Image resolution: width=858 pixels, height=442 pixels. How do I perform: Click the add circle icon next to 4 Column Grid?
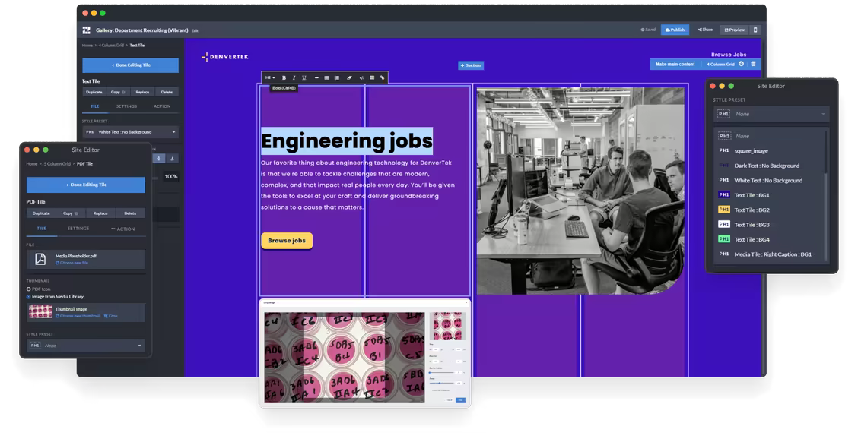click(742, 64)
